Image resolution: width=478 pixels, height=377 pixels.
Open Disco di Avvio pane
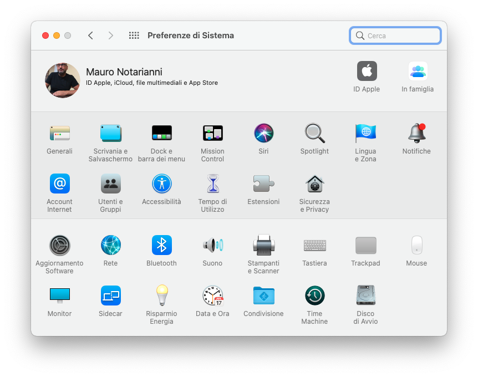(365, 296)
